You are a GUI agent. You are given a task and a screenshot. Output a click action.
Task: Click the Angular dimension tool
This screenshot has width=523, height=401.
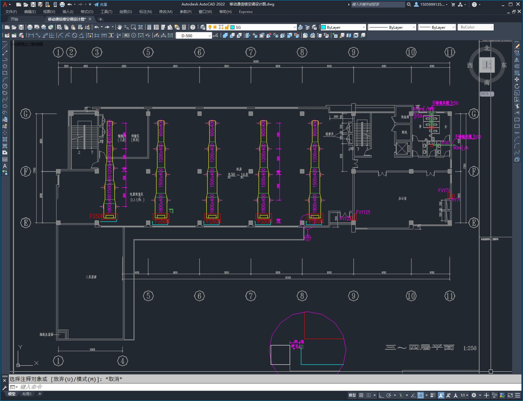tap(82, 35)
